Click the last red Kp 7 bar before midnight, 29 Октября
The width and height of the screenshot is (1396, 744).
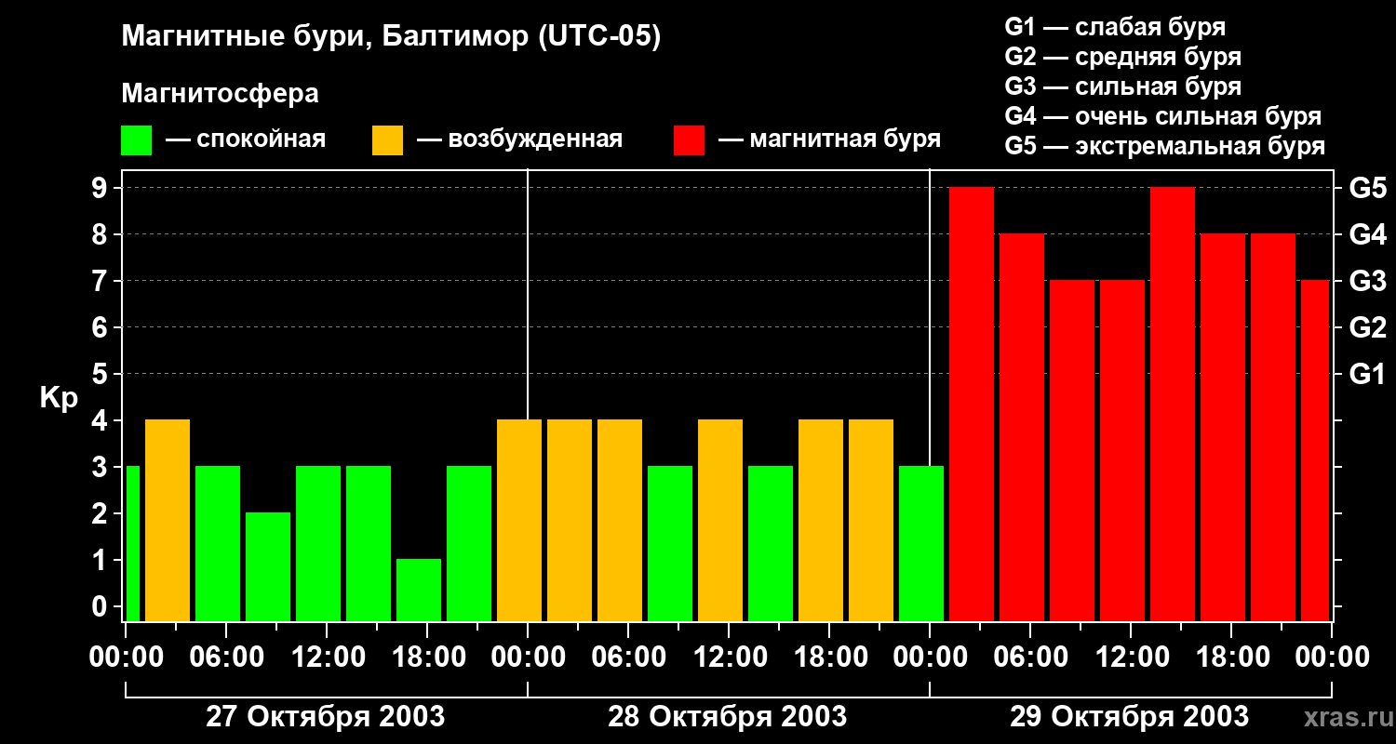pos(1315,450)
